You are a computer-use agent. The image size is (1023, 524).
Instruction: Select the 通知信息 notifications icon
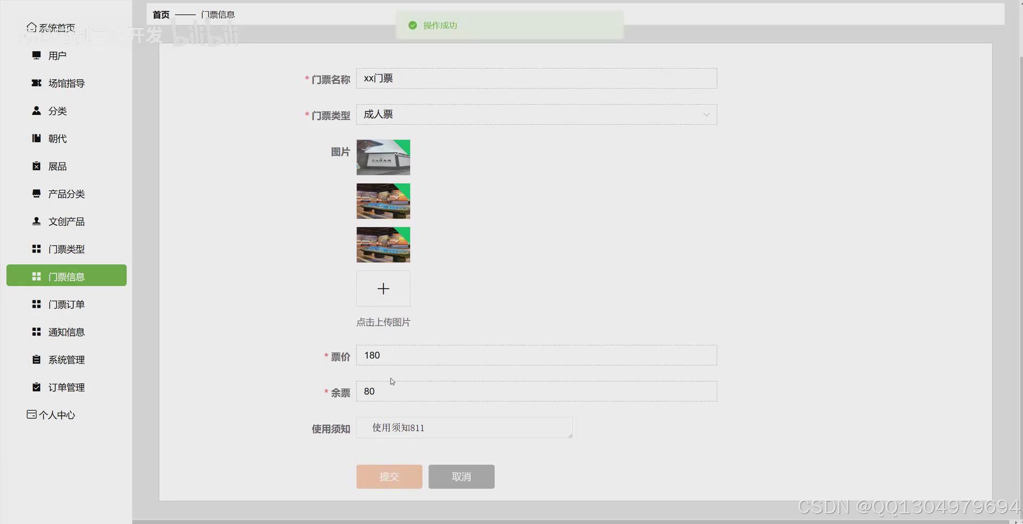pyautogui.click(x=67, y=332)
